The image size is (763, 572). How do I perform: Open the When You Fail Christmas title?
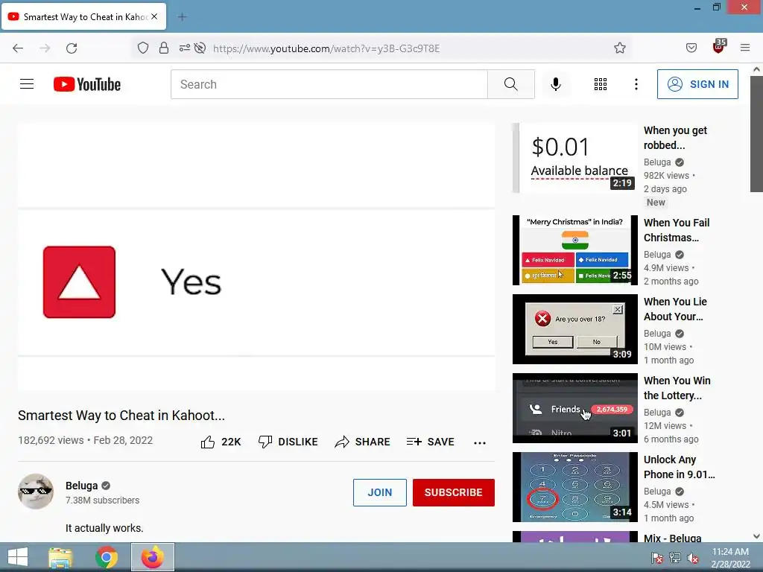coord(677,230)
